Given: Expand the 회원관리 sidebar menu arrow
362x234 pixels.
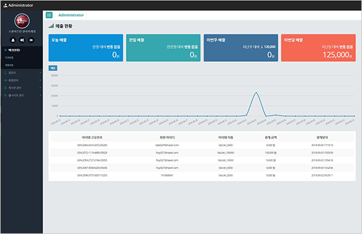Looking at the screenshot, I should pos(40,80).
